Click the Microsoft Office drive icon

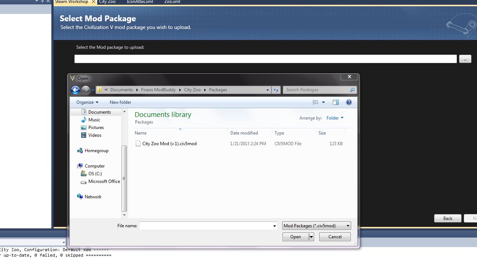tap(84, 181)
